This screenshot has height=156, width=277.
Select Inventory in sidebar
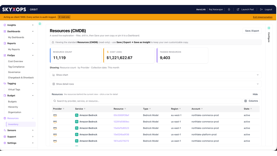tap(21, 124)
